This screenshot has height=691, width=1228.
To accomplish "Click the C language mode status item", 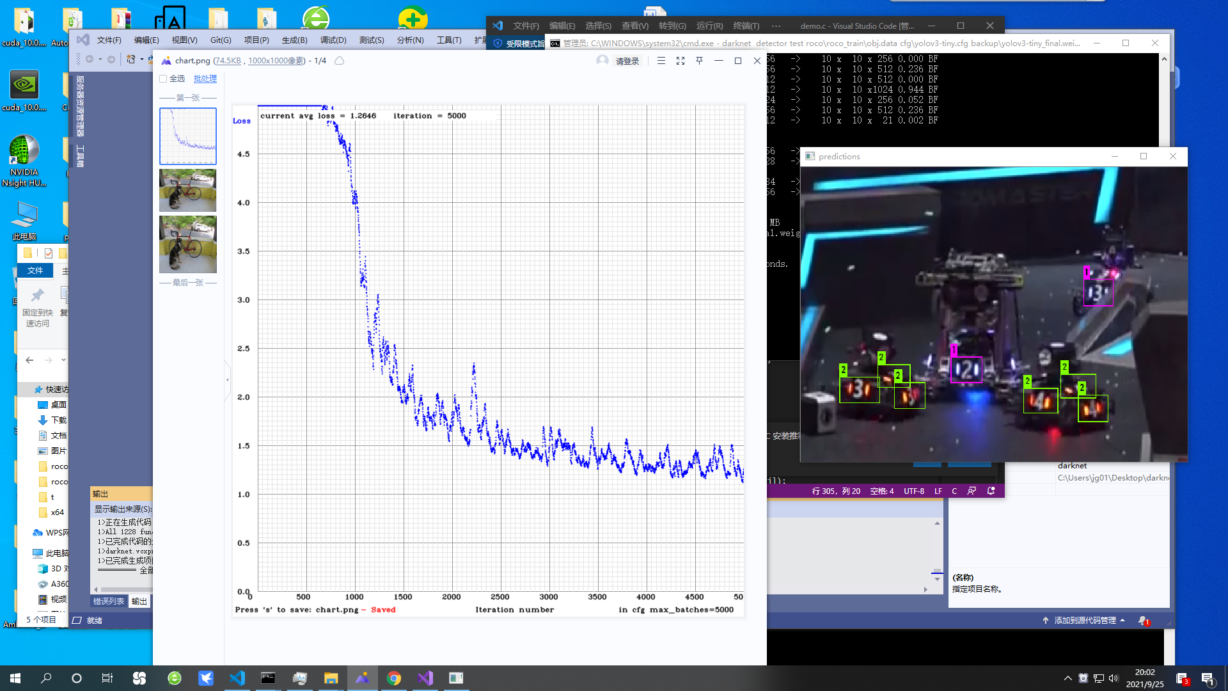I will pyautogui.click(x=954, y=491).
